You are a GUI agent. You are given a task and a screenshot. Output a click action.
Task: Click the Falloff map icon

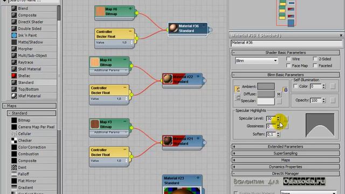[x=14, y=174]
